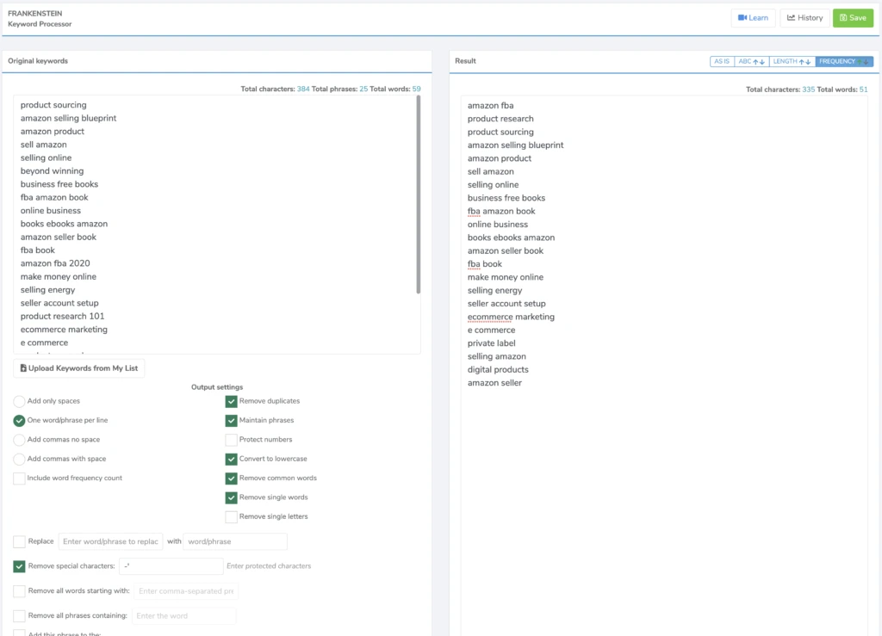Viewport: 882px width, 636px height.
Task: Enable Remove all words starting with
Action: tap(19, 591)
